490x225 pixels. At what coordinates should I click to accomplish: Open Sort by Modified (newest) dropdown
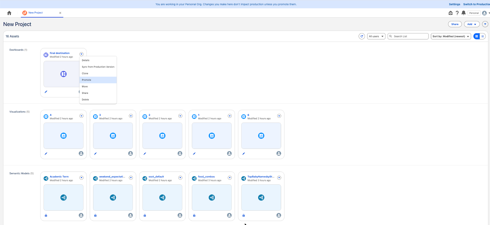point(451,36)
